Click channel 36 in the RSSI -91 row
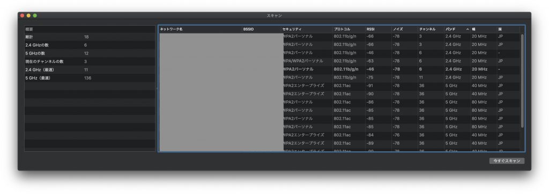 pyautogui.click(x=421, y=86)
